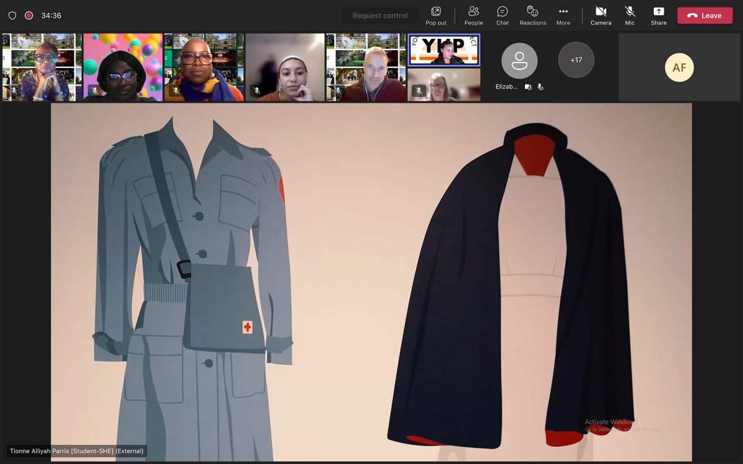Click the shield privacy icon
This screenshot has height=464, width=743.
12,15
